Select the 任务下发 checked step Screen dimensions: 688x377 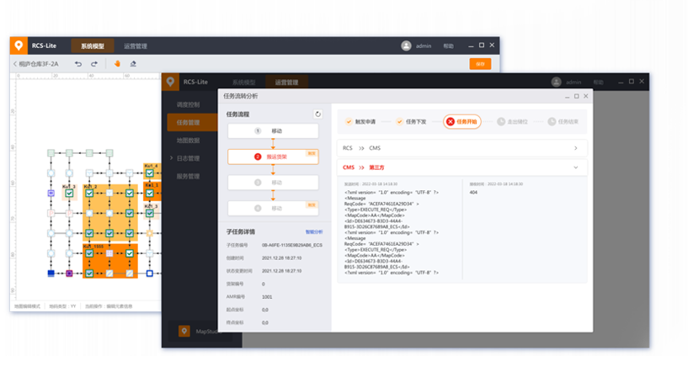pyautogui.click(x=412, y=121)
